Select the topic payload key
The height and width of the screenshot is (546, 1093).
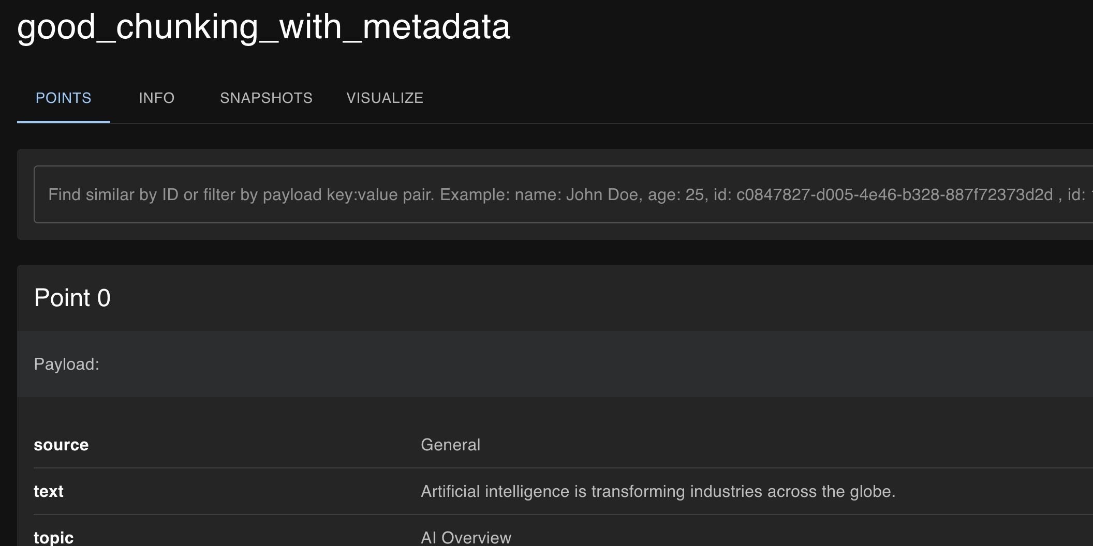click(53, 538)
